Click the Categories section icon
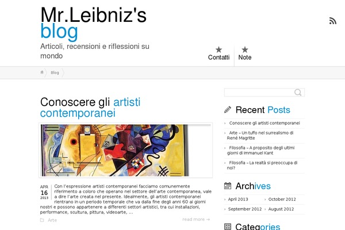 pyautogui.click(x=228, y=227)
